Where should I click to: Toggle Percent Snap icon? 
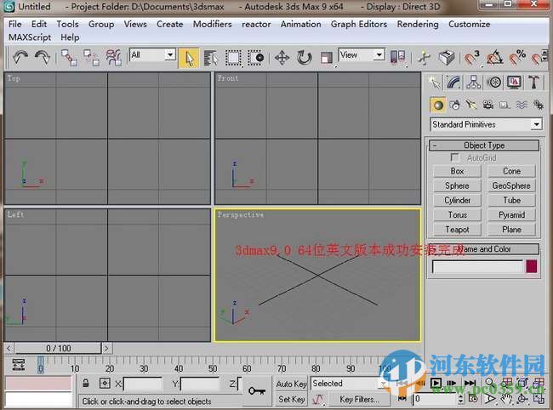click(x=517, y=58)
